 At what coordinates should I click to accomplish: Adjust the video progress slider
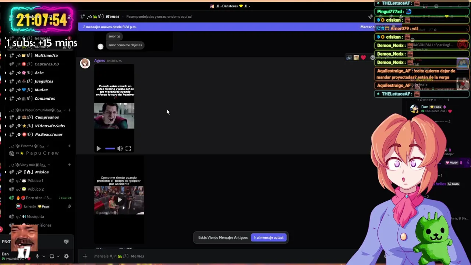click(110, 149)
